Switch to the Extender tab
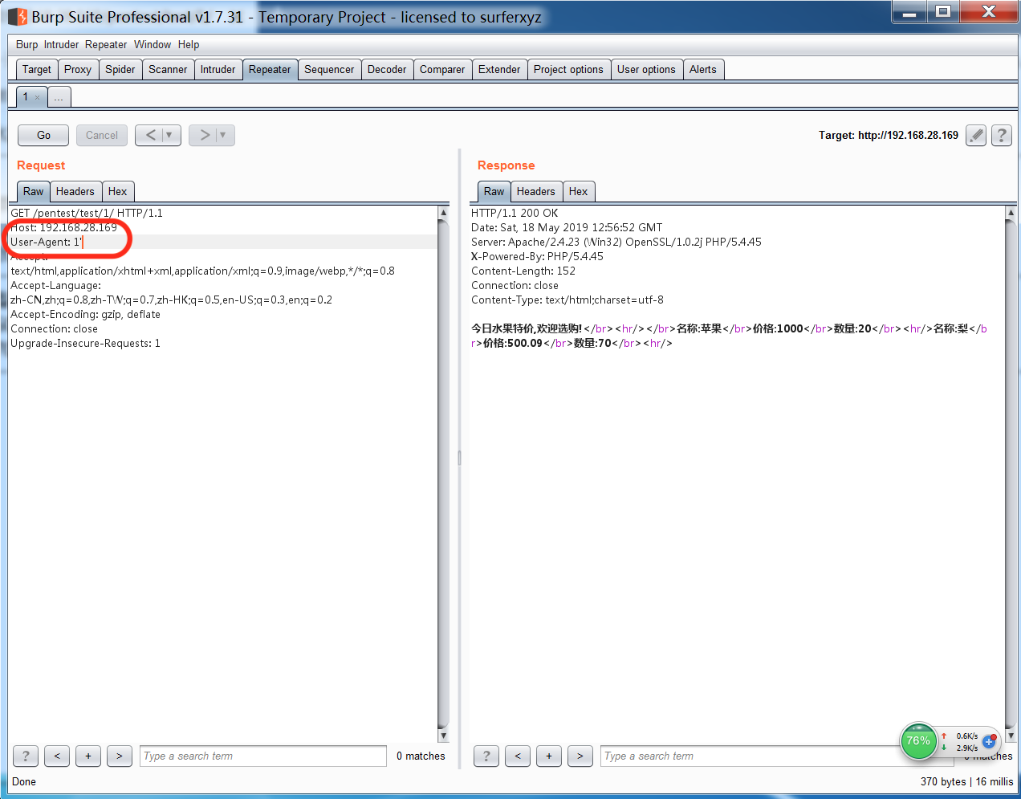1021x799 pixels. pos(499,70)
